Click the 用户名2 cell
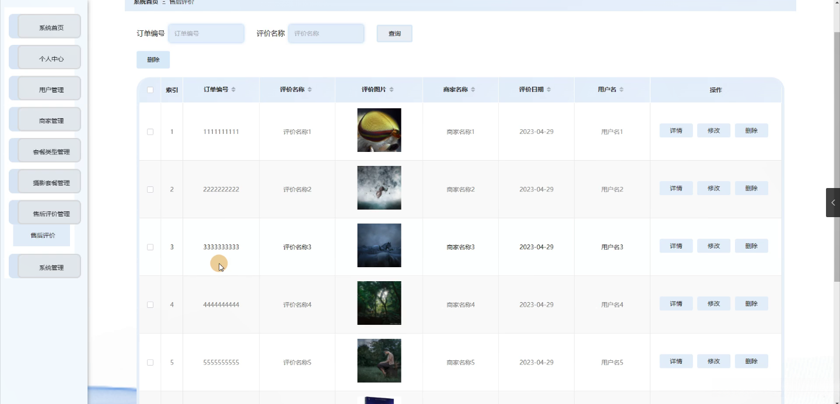The height and width of the screenshot is (404, 840). coord(612,189)
